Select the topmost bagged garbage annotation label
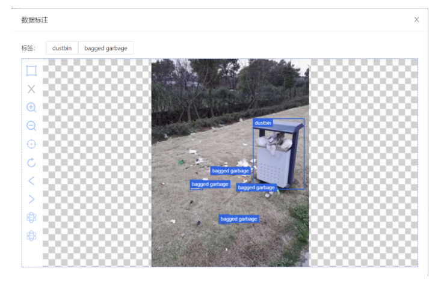Image resolution: width=444 pixels, height=283 pixels. point(230,171)
